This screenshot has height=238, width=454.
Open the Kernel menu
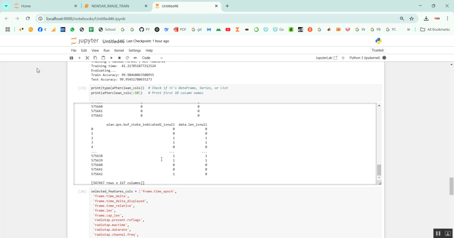click(x=119, y=50)
